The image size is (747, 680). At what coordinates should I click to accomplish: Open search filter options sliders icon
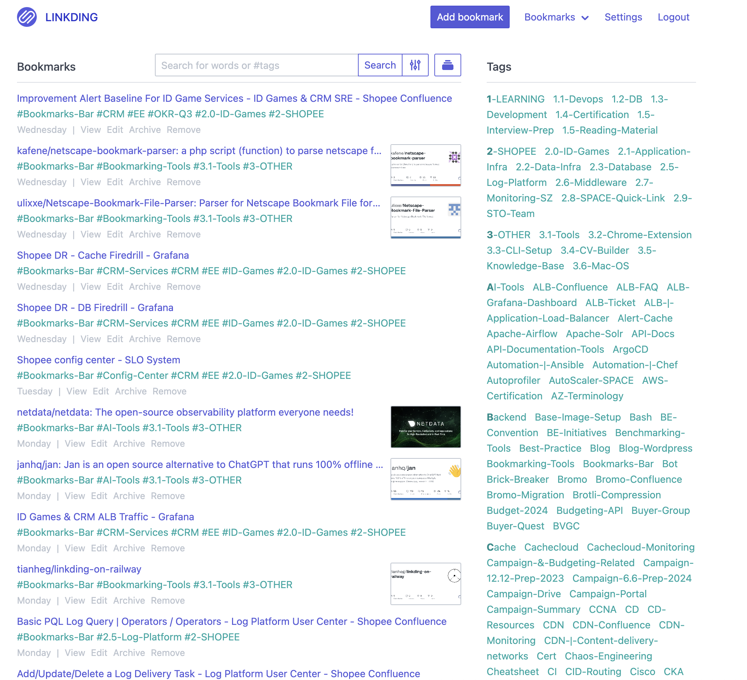pos(415,65)
